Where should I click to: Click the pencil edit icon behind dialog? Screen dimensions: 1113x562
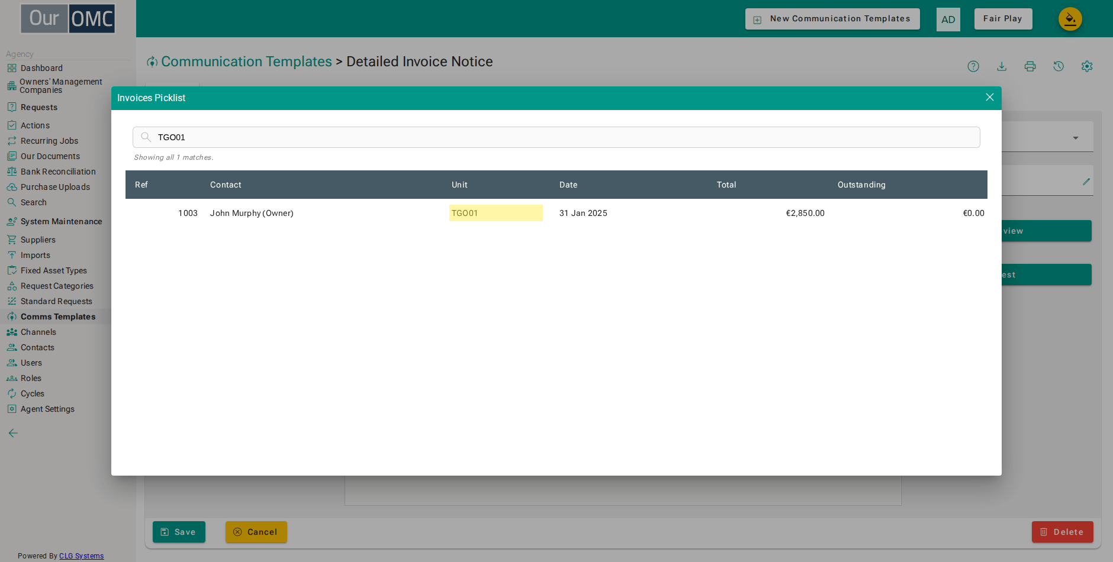pyautogui.click(x=1086, y=182)
